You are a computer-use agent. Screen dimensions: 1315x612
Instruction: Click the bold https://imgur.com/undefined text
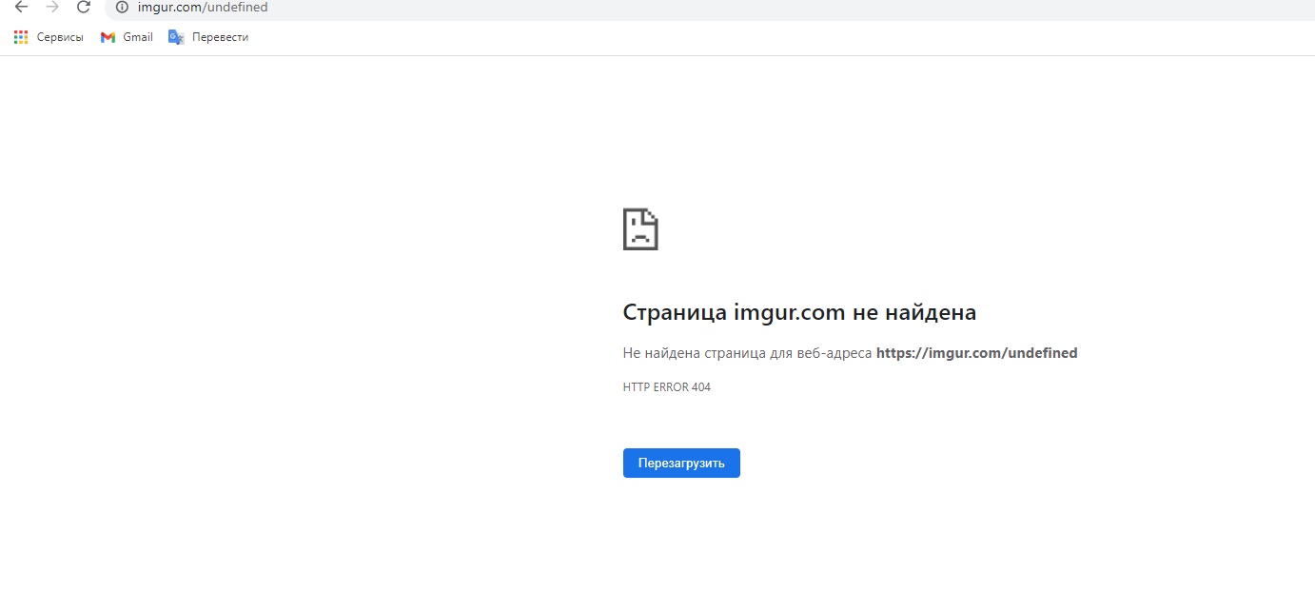(976, 353)
